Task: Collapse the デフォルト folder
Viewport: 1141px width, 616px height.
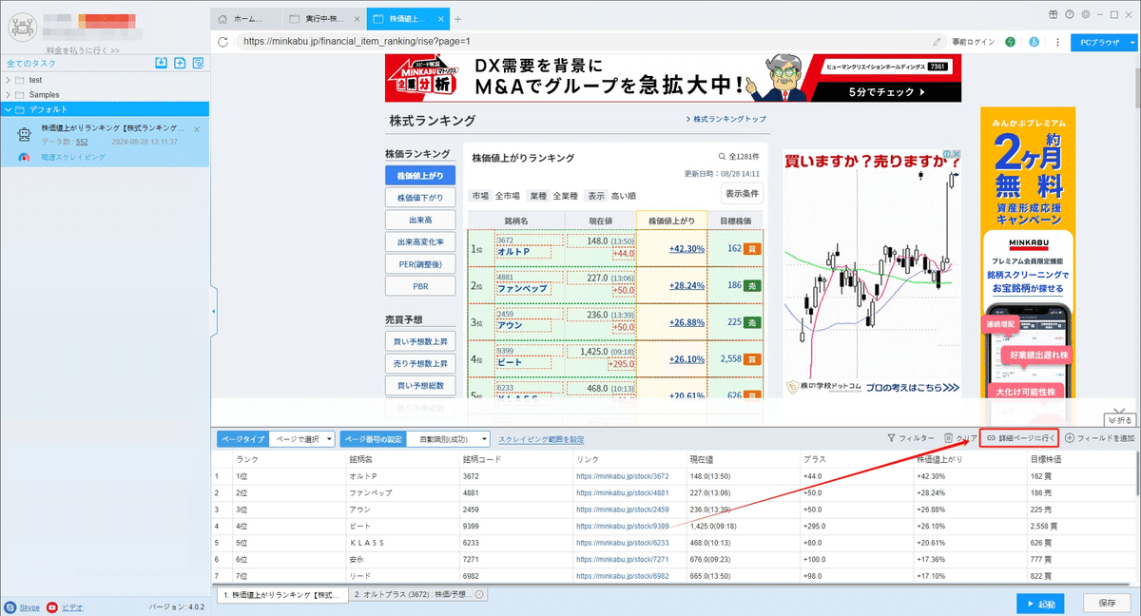Action: (10, 109)
